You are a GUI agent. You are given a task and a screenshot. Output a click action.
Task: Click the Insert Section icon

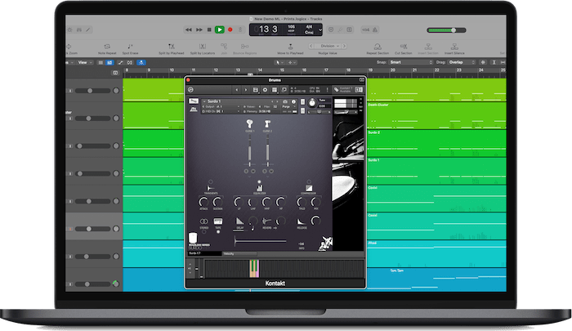pos(428,47)
